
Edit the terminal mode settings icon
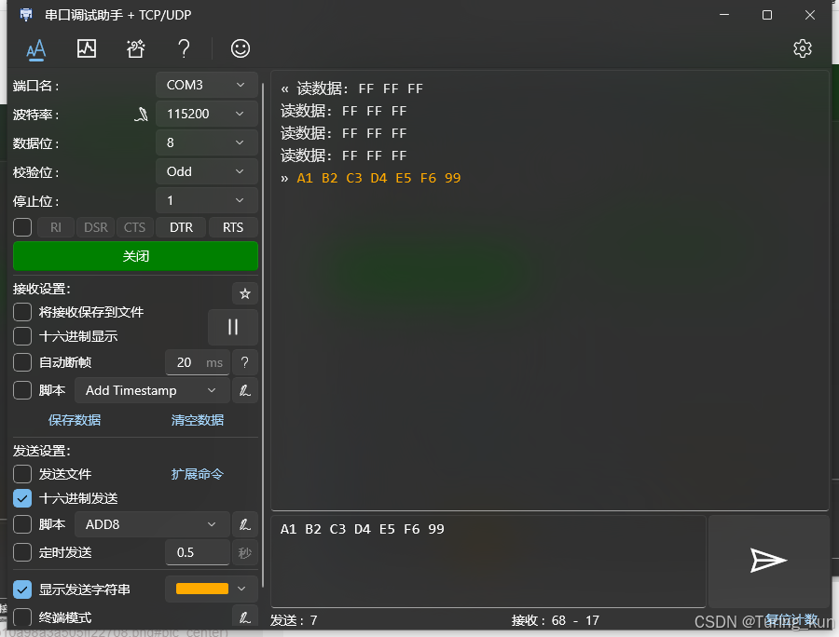tap(245, 617)
